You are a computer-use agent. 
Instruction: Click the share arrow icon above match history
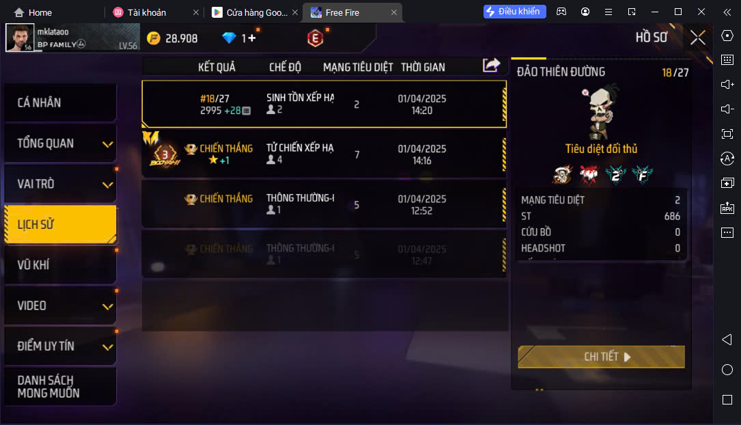(491, 65)
